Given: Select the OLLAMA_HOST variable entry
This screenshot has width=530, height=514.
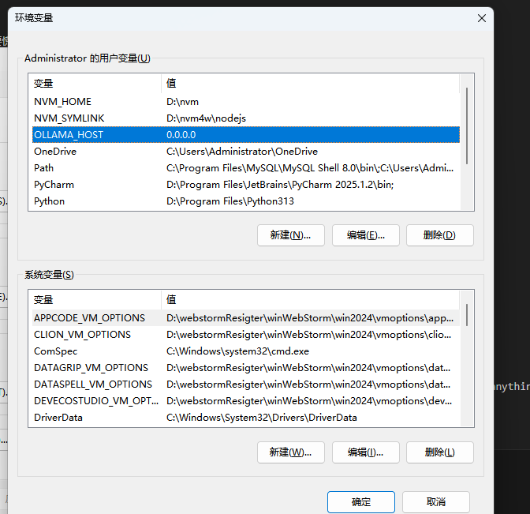Looking at the screenshot, I should tap(69, 135).
